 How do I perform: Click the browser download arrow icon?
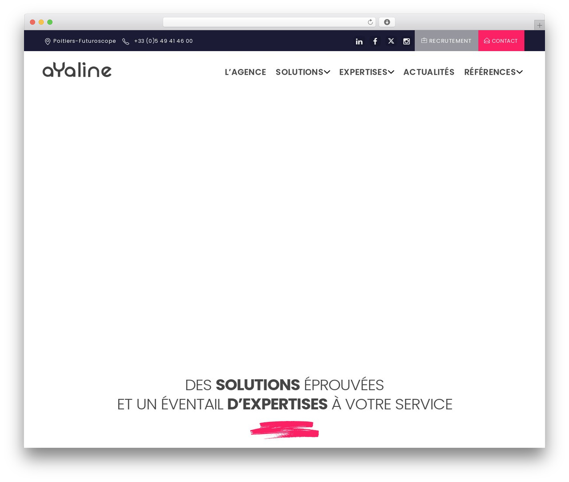[387, 22]
